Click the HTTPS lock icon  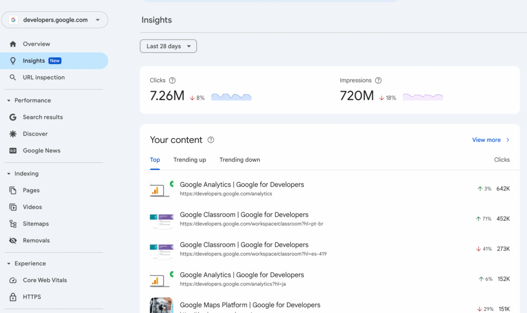[x=13, y=297]
